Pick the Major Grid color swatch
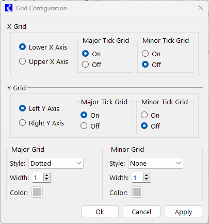 [37, 192]
